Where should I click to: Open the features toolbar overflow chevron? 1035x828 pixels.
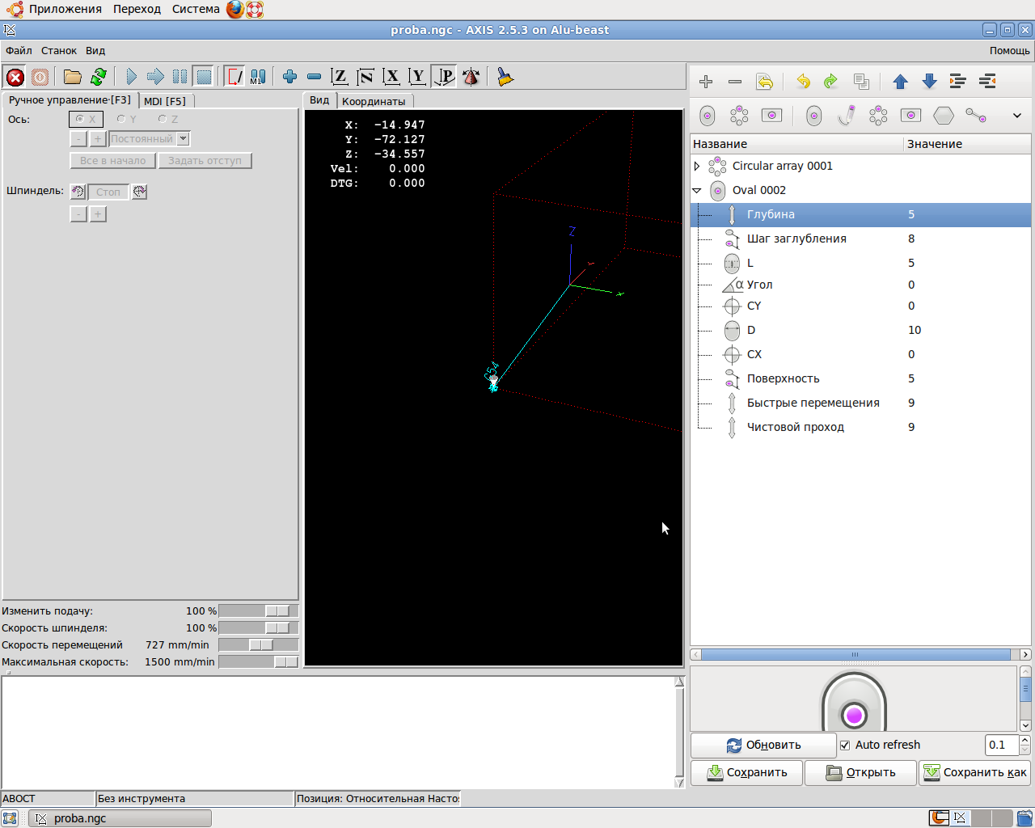(1016, 116)
